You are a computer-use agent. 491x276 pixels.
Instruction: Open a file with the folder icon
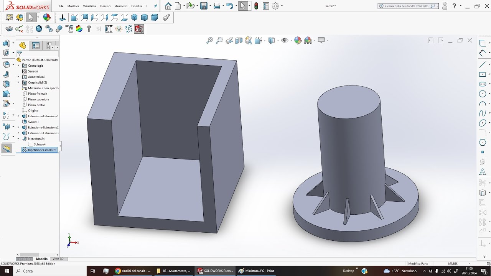190,6
